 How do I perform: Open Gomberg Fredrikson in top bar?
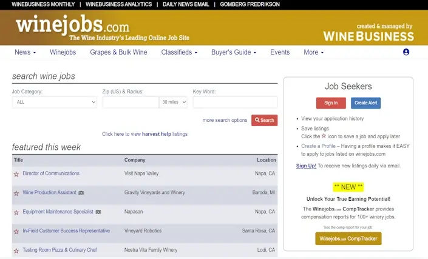click(x=250, y=4)
